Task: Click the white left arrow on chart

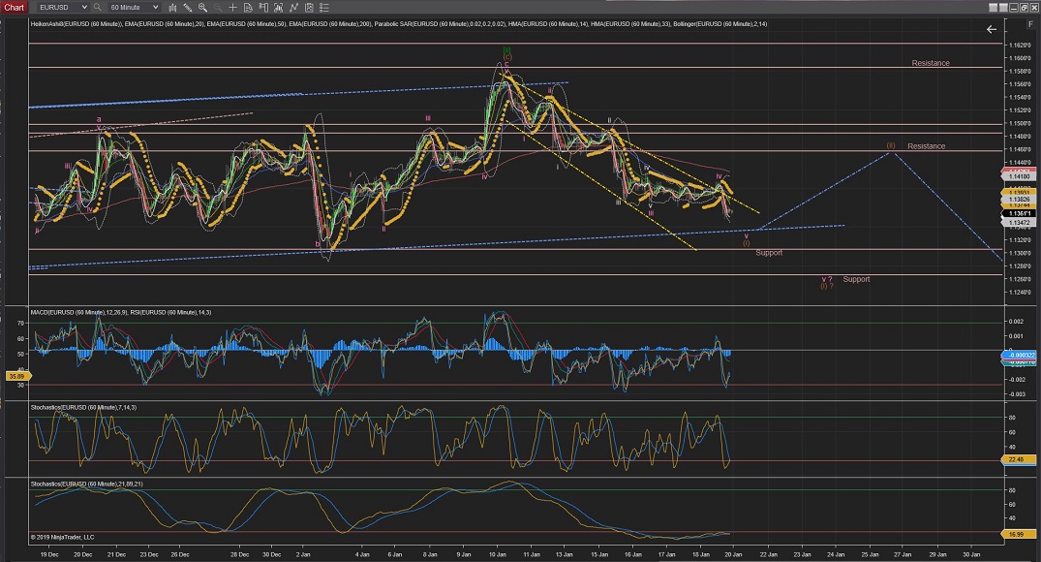Action: tap(991, 30)
